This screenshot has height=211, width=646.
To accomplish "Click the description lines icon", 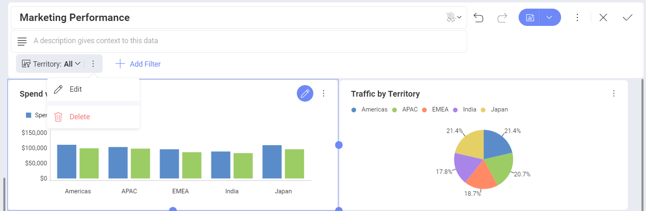I will [x=22, y=41].
